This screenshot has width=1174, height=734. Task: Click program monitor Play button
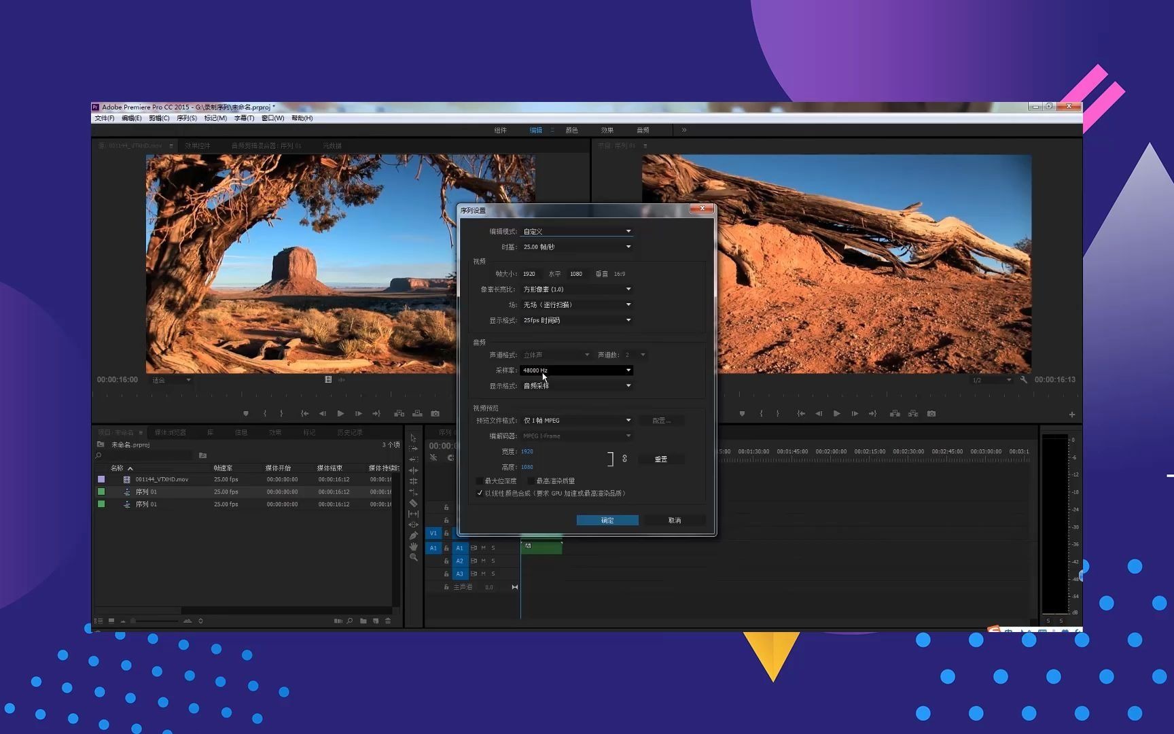(x=837, y=413)
